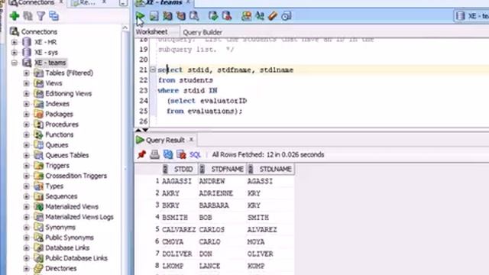
Task: Click the Rollback toolbar icon
Action: click(x=227, y=16)
